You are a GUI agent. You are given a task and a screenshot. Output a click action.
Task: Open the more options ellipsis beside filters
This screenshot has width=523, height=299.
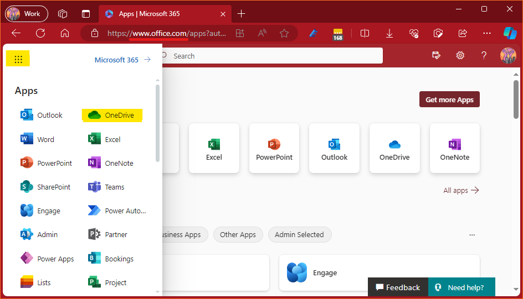[x=472, y=235]
